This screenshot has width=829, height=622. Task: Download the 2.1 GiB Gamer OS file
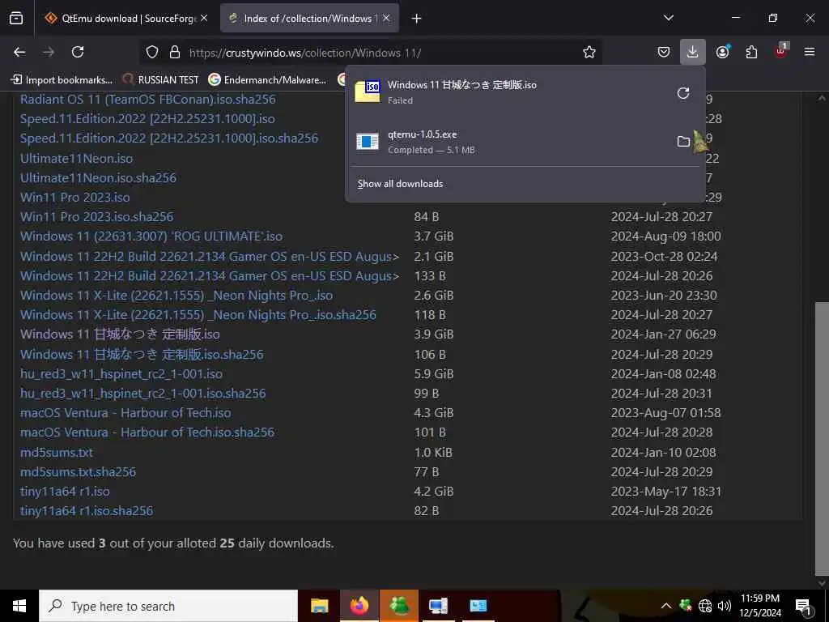[x=210, y=257]
